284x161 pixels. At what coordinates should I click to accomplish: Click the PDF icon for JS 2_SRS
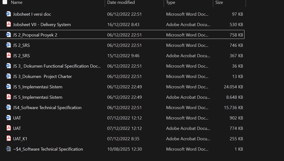tap(8, 56)
